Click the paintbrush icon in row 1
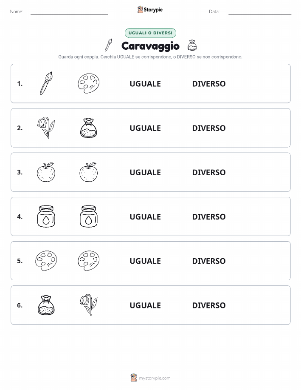This screenshot has height=390, width=301. pyautogui.click(x=46, y=83)
